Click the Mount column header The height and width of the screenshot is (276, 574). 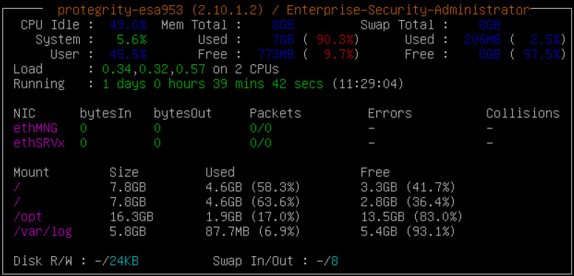32,172
